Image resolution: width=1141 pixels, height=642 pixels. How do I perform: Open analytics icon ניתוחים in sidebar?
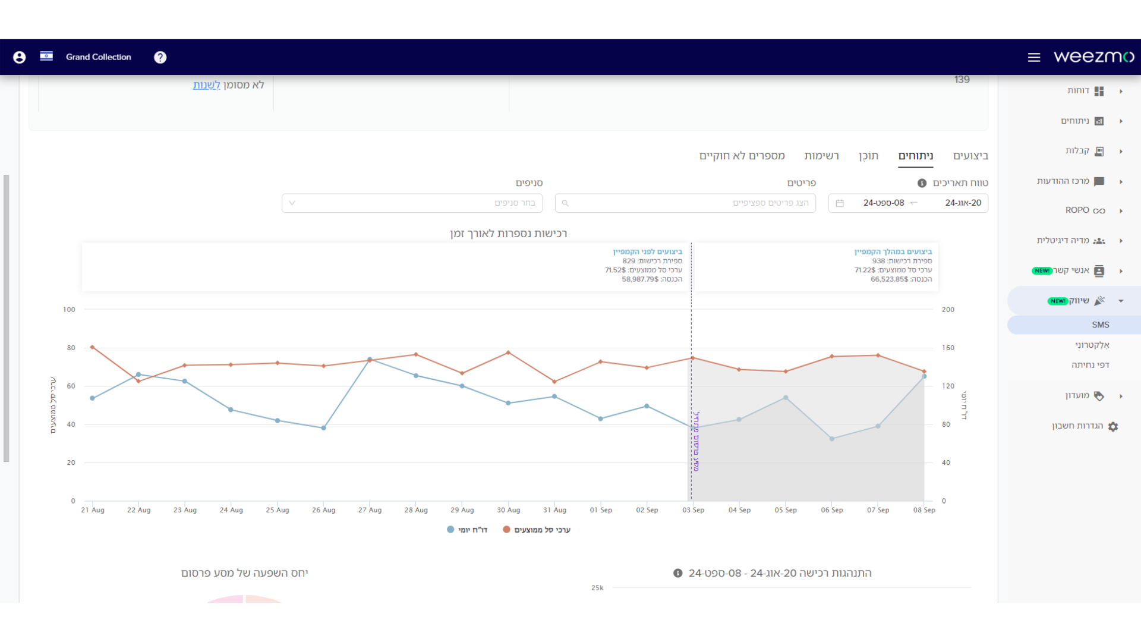1099,121
